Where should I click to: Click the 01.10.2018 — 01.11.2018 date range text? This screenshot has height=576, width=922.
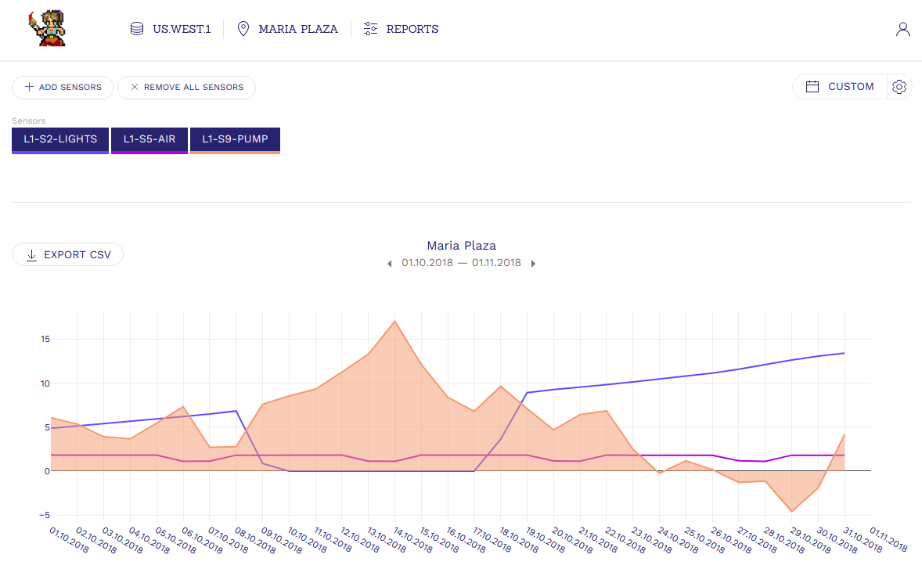point(461,263)
